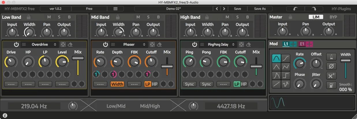Screen dimensions: 357x119
Task: Open the hamburger menu next to Free
Action: click(115, 9)
